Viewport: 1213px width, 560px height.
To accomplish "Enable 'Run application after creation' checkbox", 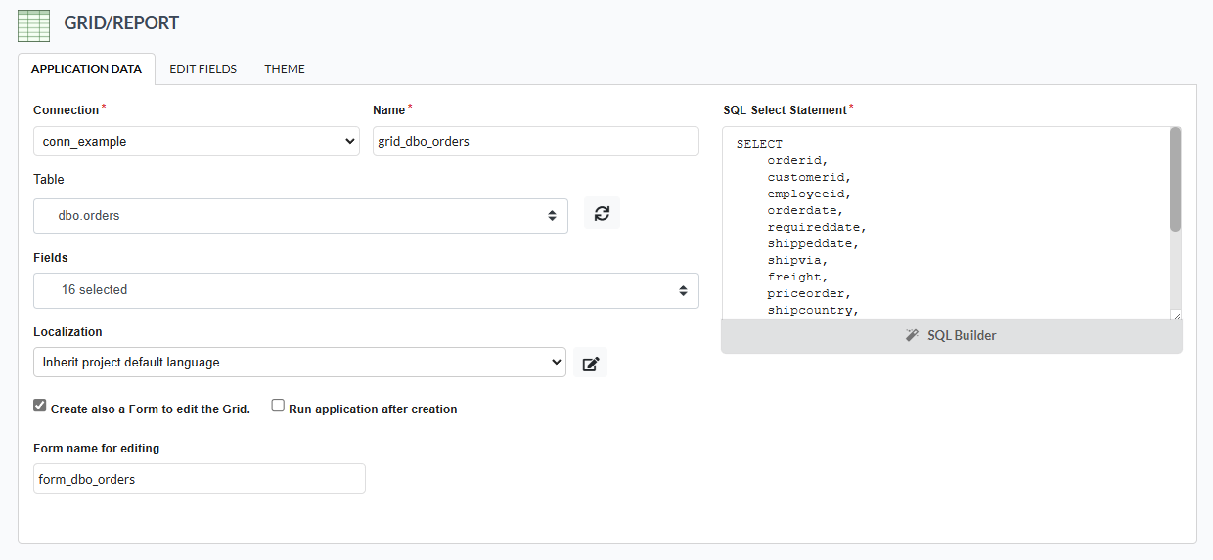I will pyautogui.click(x=278, y=406).
